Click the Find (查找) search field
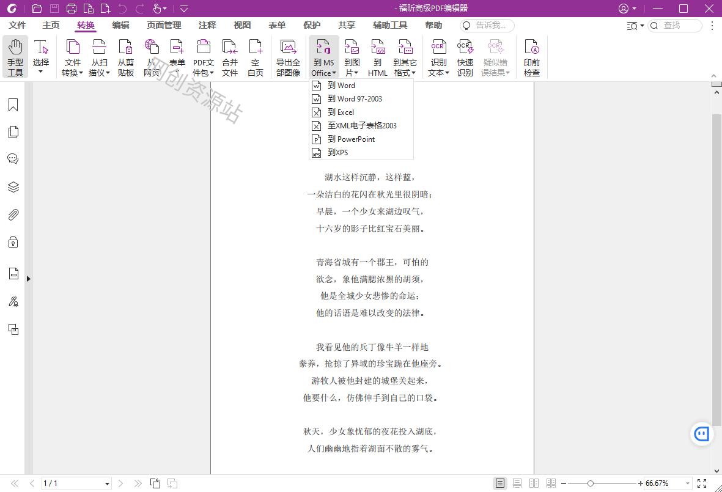This screenshot has width=722, height=492. point(675,25)
